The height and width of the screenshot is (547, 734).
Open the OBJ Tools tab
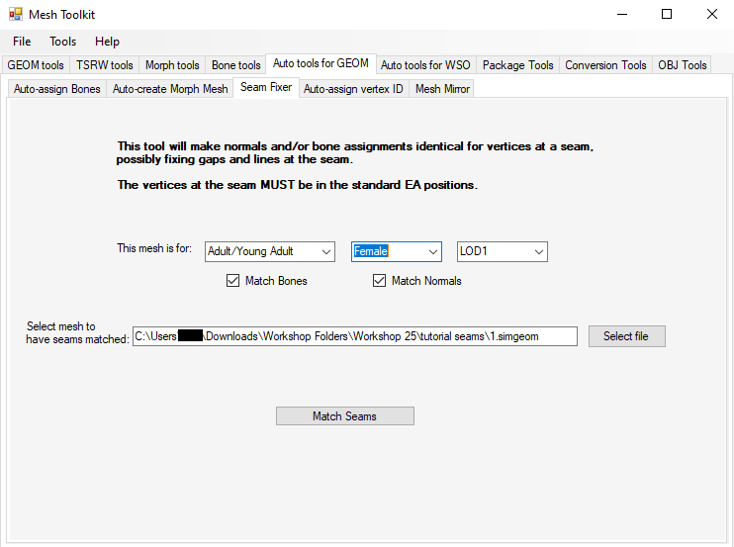[682, 65]
